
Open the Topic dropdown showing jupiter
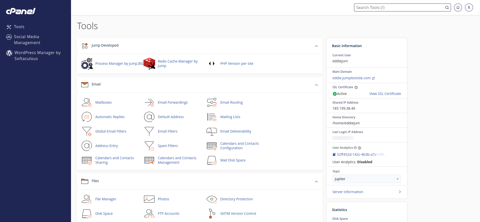pyautogui.click(x=366, y=179)
